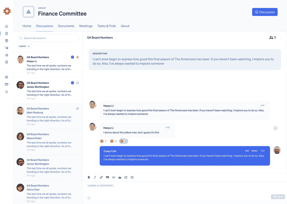Click the Q4 Board Numbers thread title

pyautogui.click(x=100, y=38)
